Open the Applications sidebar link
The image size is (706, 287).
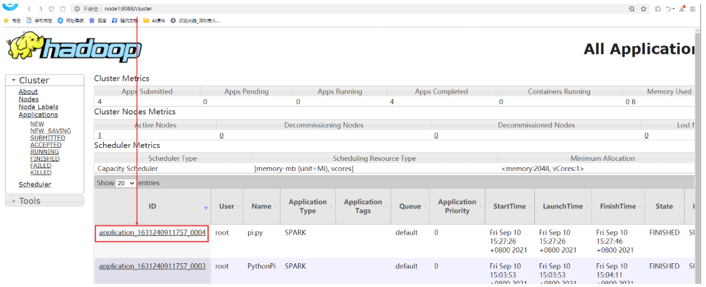pos(38,115)
